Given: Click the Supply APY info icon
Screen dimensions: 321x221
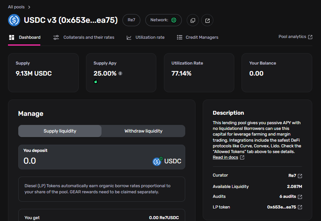Looking at the screenshot, I should pyautogui.click(x=120, y=73).
